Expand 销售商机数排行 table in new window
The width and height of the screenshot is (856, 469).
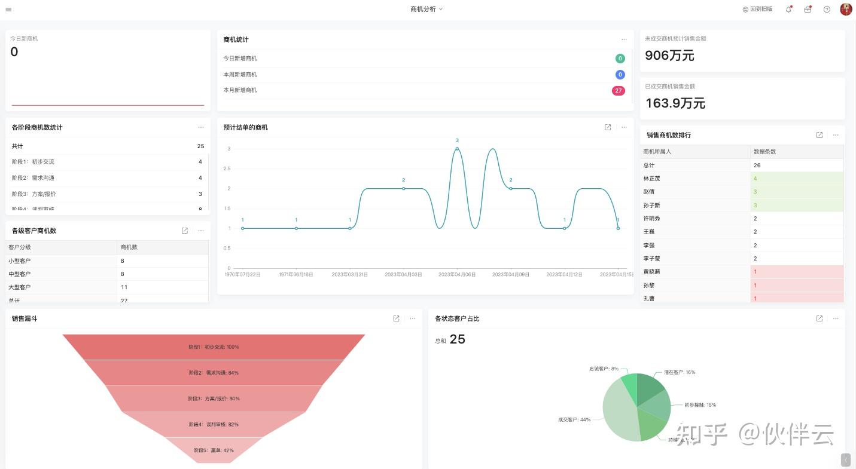click(820, 135)
